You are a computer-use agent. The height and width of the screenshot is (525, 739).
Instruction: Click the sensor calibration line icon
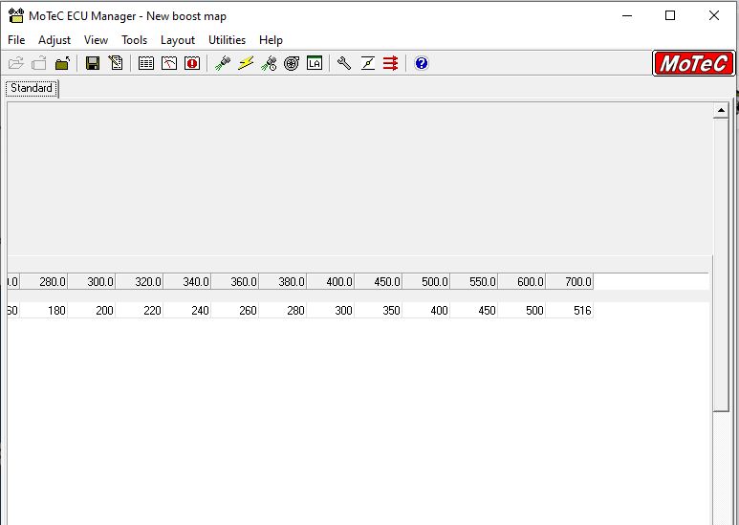click(x=368, y=63)
